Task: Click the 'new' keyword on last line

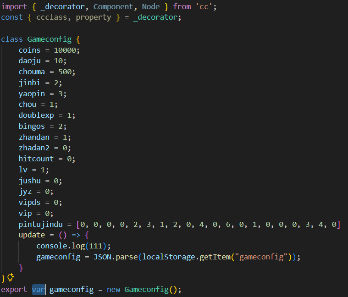Action: tap(113, 290)
